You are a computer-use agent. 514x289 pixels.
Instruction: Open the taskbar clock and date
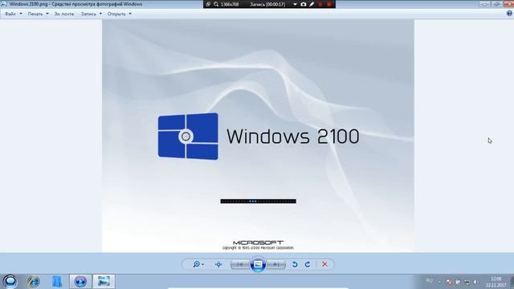tap(496, 282)
